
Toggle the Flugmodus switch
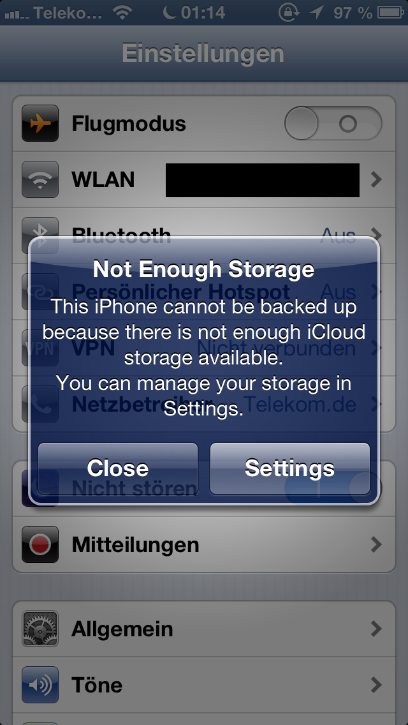(333, 123)
